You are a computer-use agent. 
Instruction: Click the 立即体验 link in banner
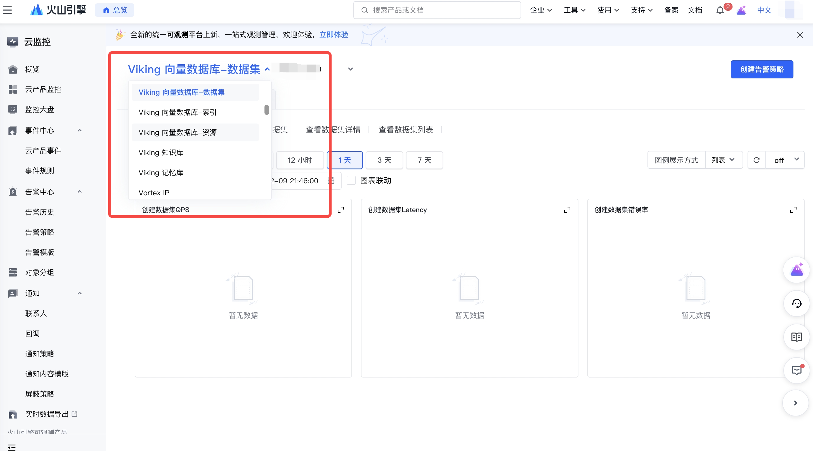pos(334,35)
